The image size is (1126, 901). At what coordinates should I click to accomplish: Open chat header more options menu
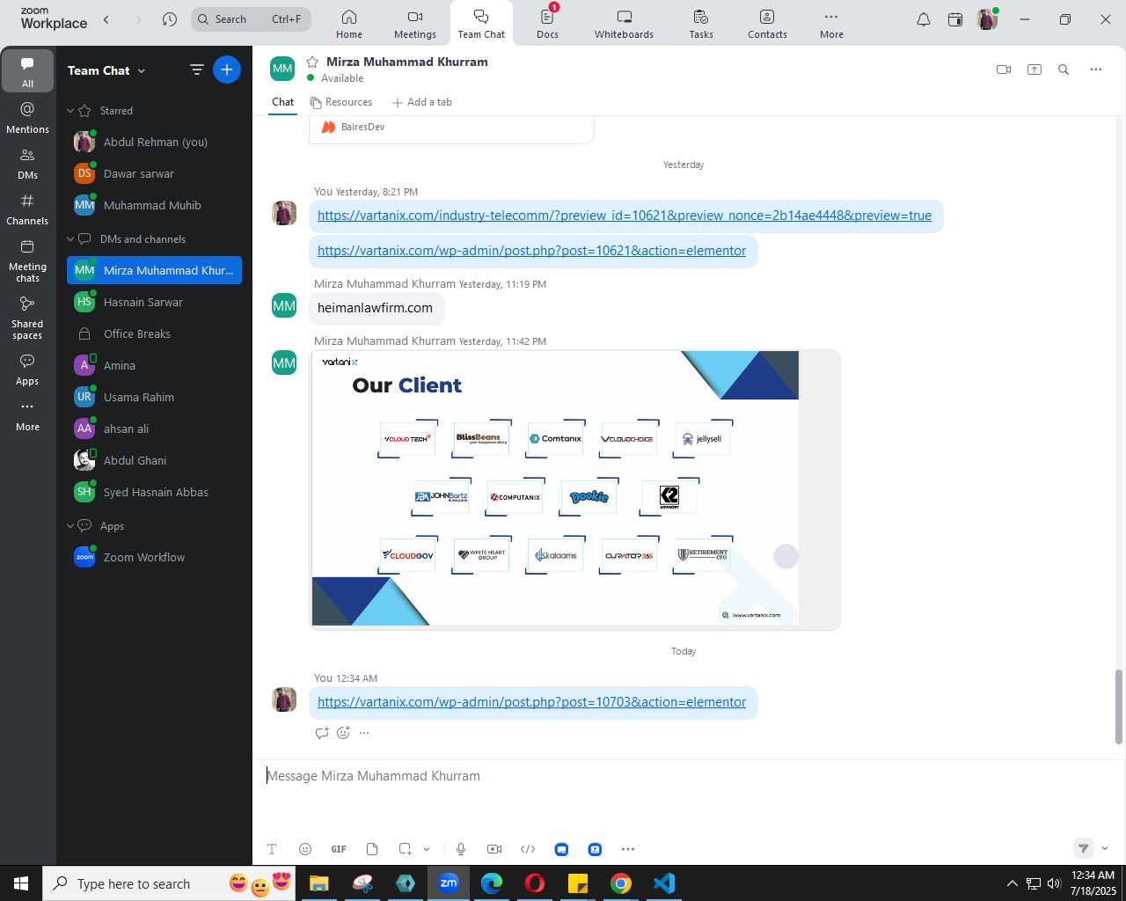[1095, 70]
